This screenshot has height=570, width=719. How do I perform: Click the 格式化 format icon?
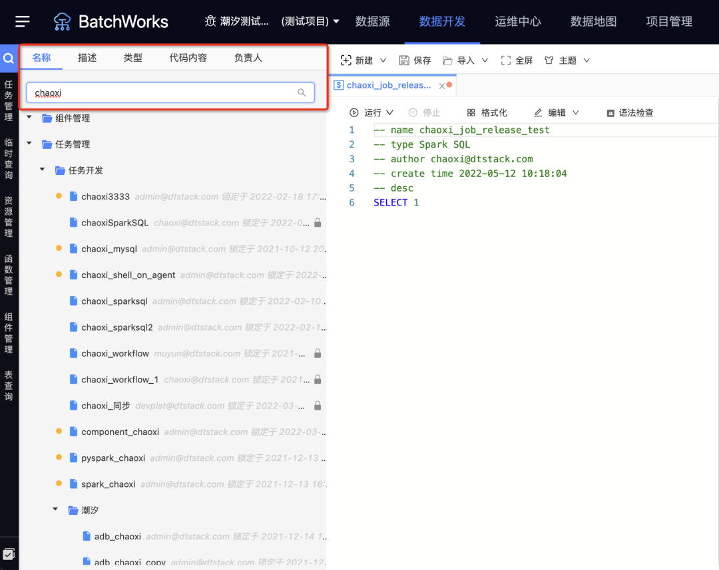471,113
